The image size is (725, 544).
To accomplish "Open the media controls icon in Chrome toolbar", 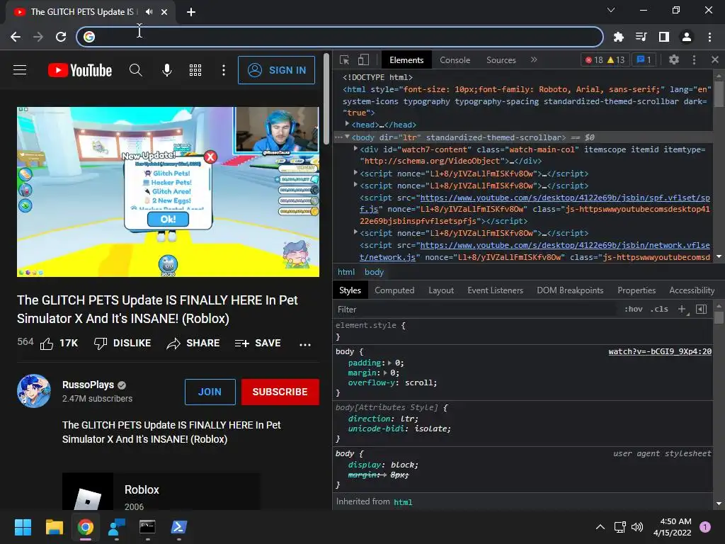I will pyautogui.click(x=641, y=37).
